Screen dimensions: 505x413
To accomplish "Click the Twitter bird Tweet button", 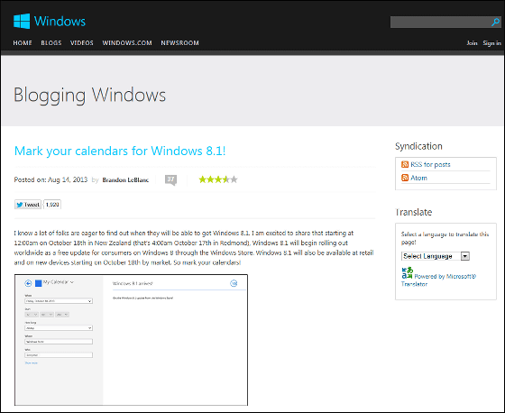I will (28, 204).
